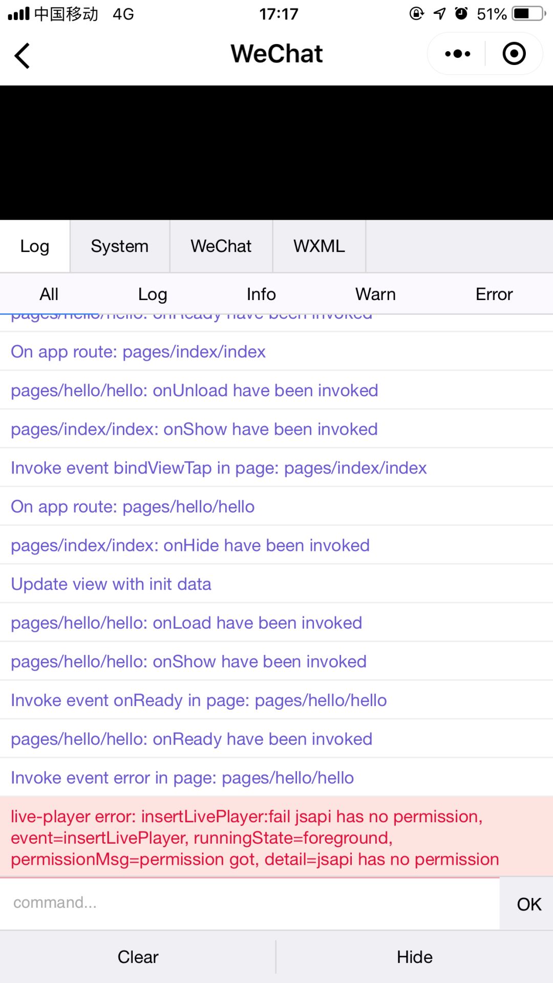Switch to the WeChat console tab
Viewport: 553px width, 983px height.
[x=221, y=246]
